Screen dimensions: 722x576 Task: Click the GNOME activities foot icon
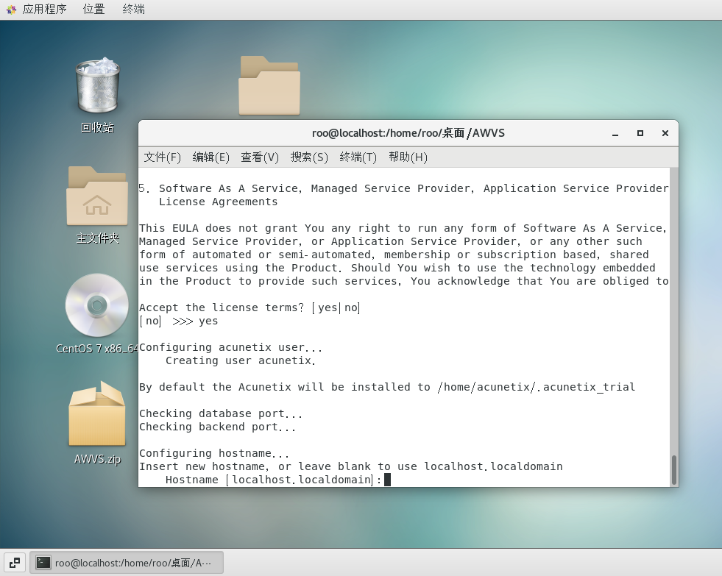12,10
